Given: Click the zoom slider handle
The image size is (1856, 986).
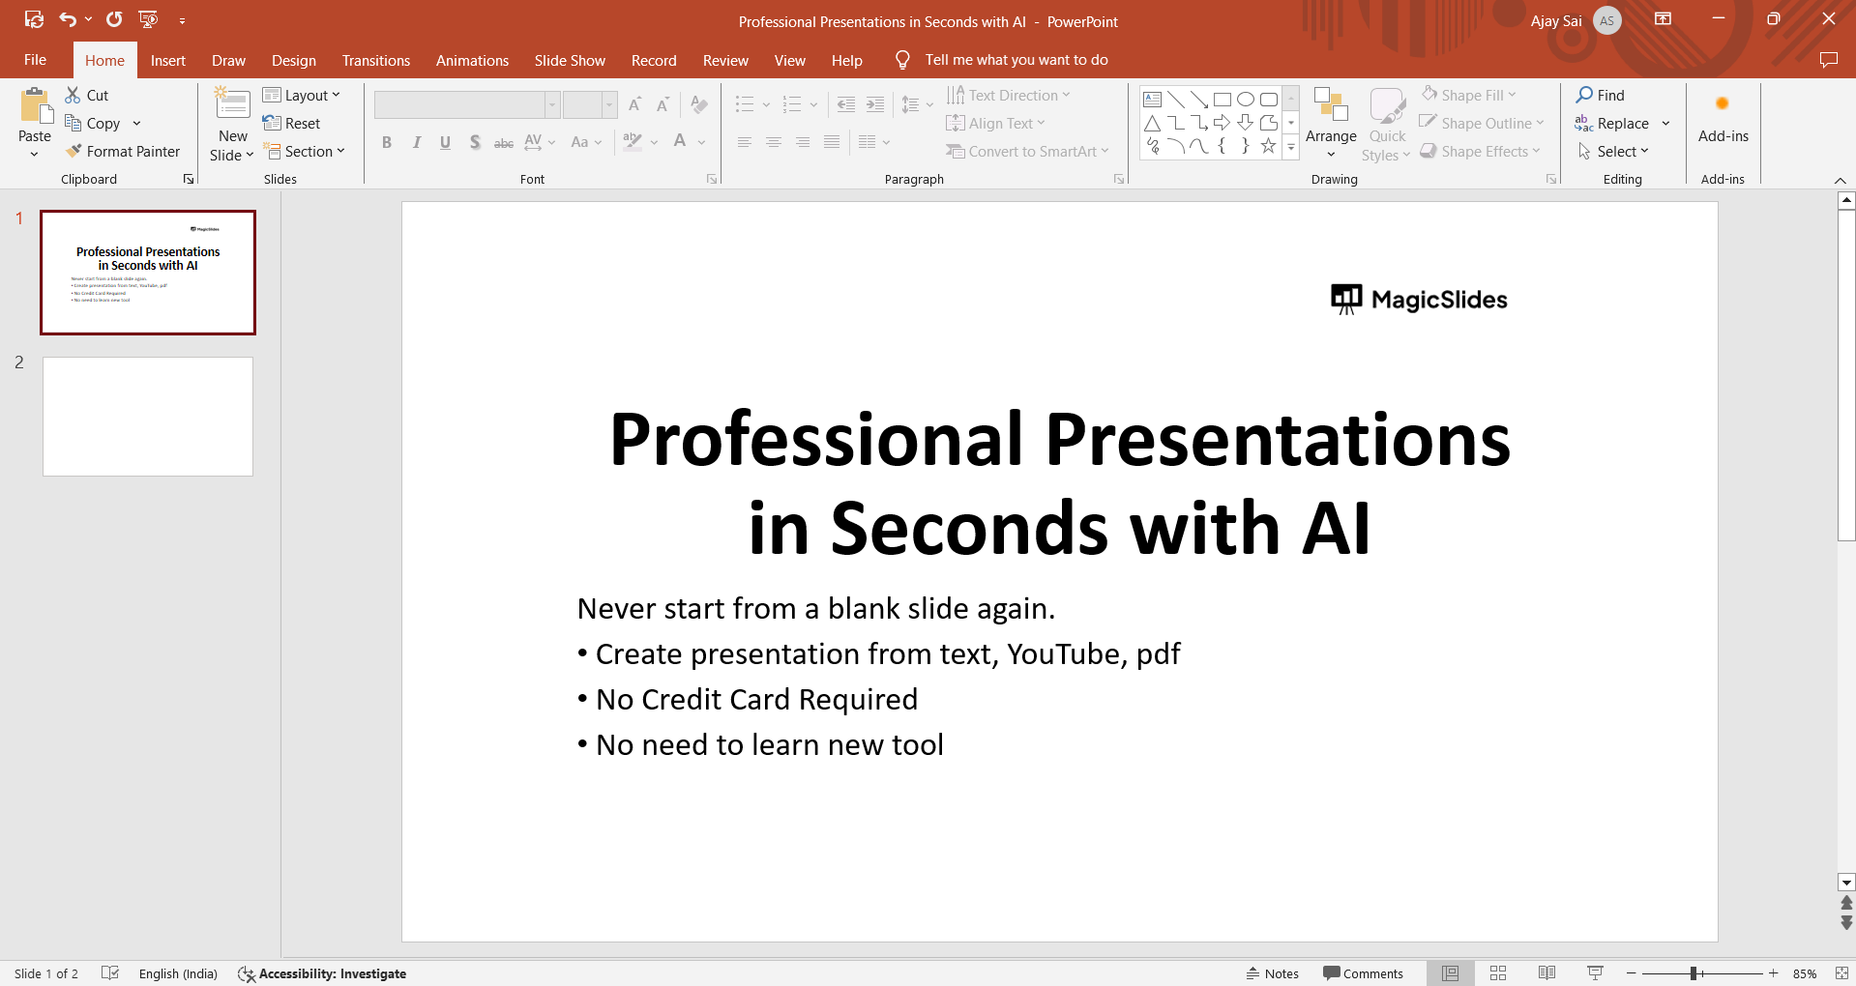Looking at the screenshot, I should [1694, 973].
